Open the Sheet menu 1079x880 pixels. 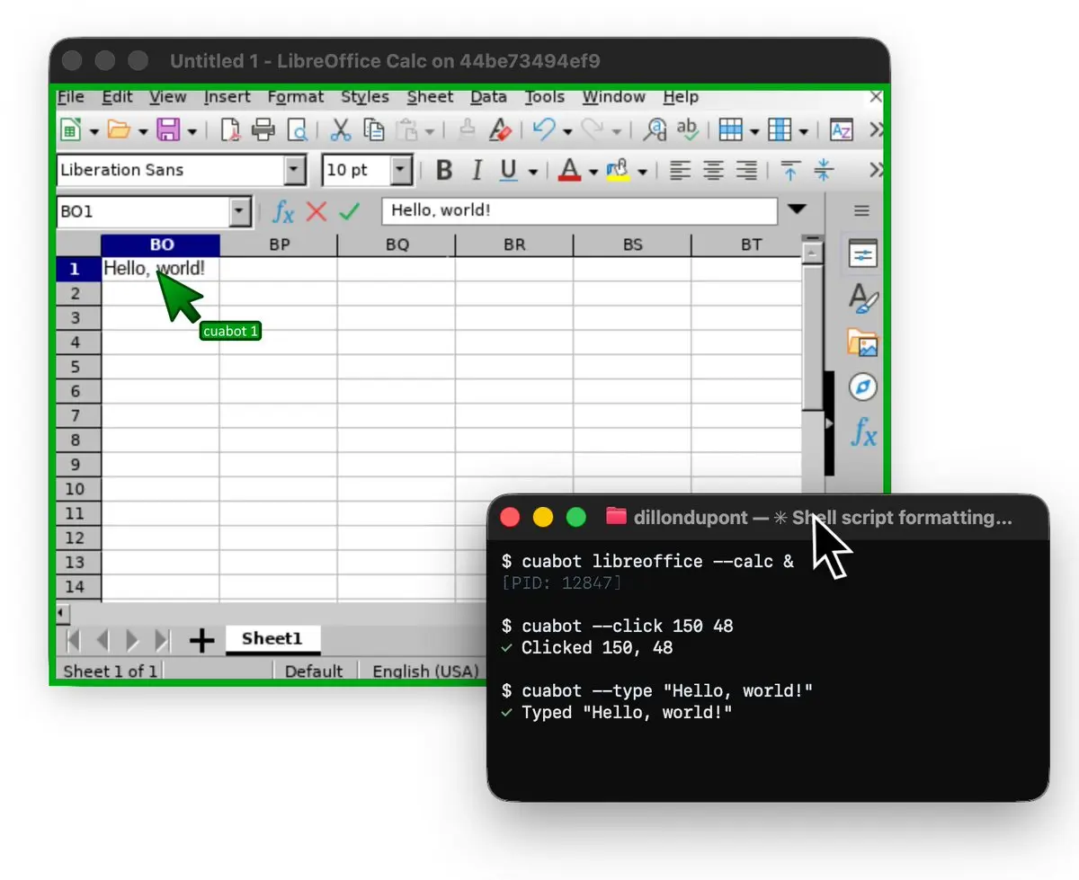[x=431, y=97]
